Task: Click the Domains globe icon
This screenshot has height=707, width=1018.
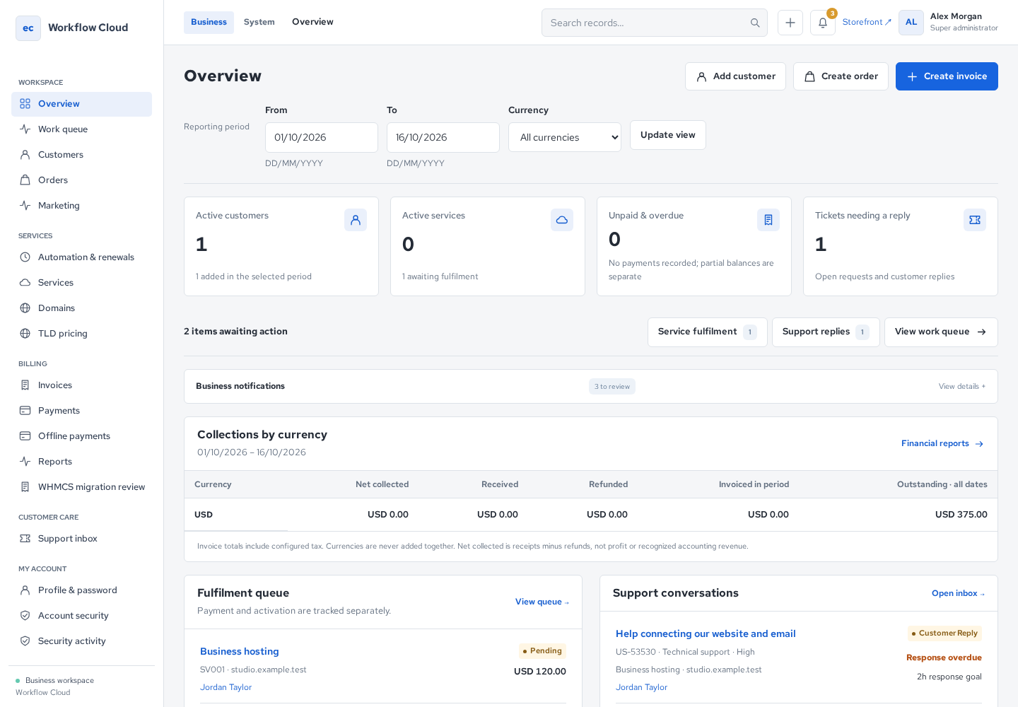Action: coord(25,308)
